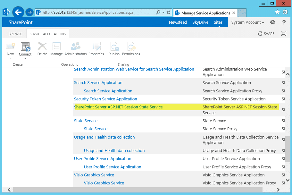The image size is (292, 195).
Task: Select the Manage Service Applications browser tab
Action: point(205,13)
